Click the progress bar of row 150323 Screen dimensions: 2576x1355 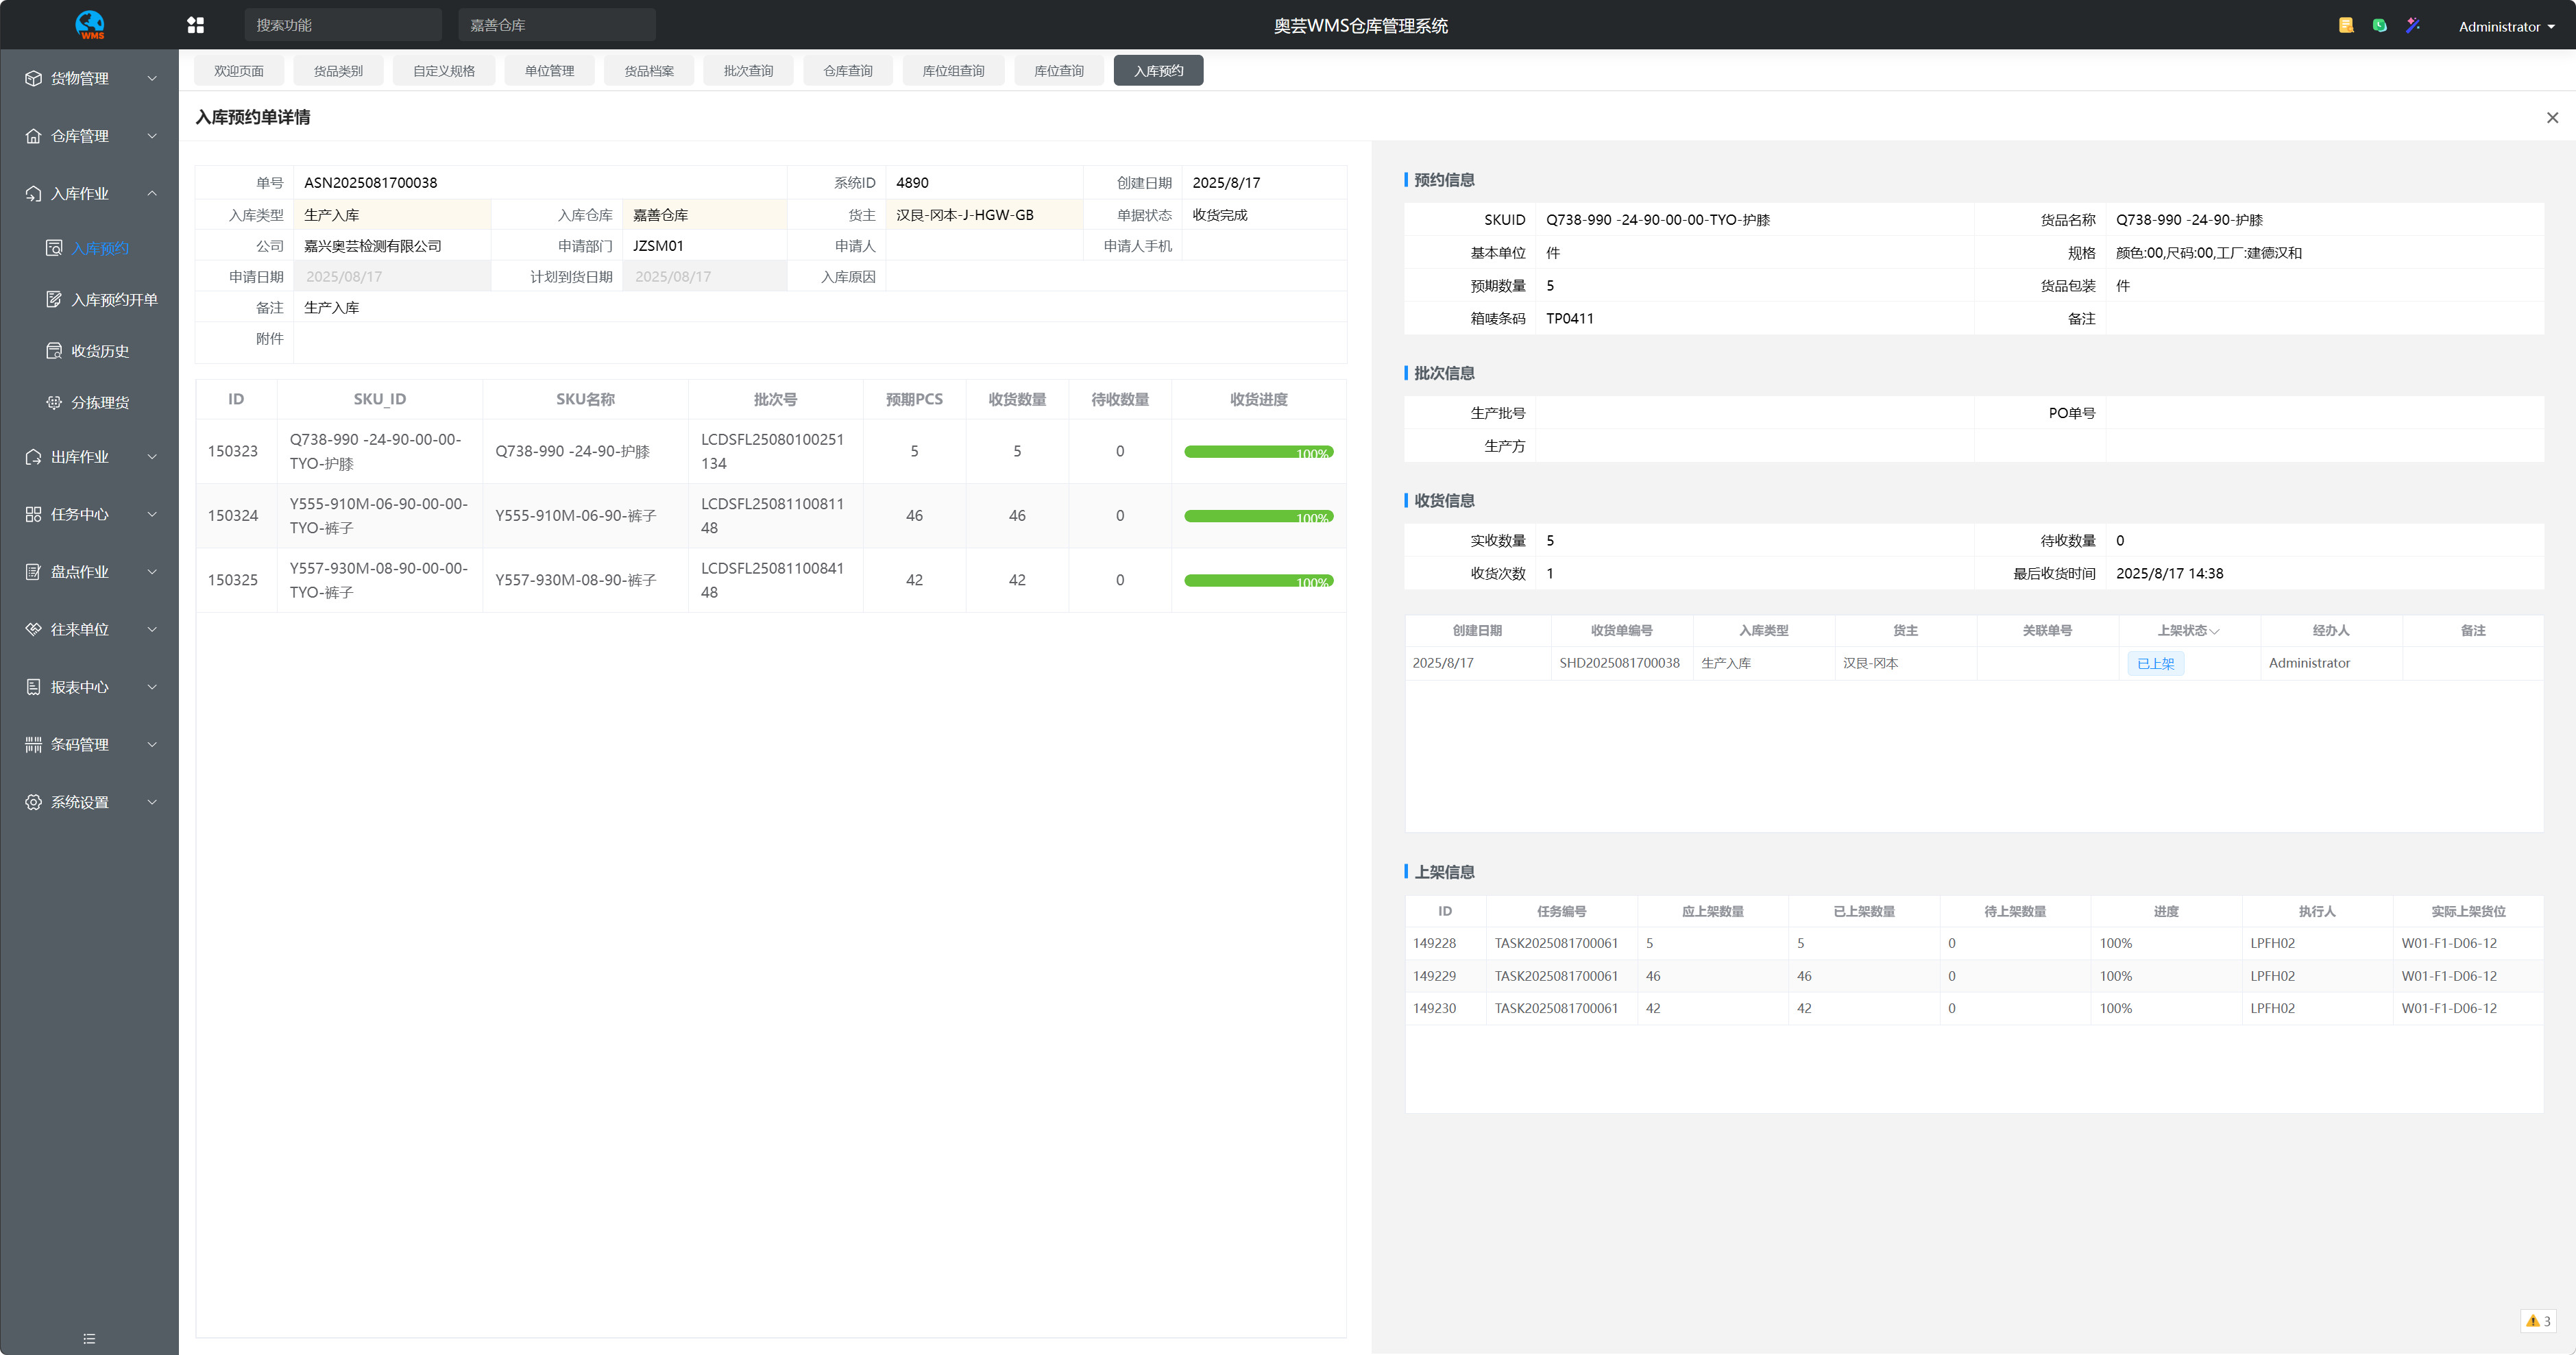(1258, 452)
